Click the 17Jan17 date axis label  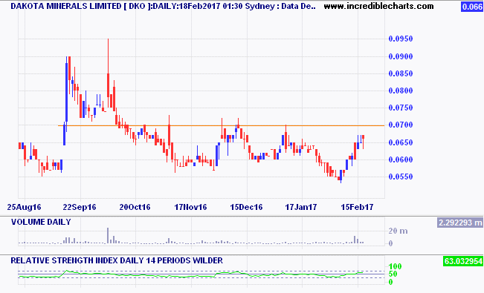click(301, 207)
